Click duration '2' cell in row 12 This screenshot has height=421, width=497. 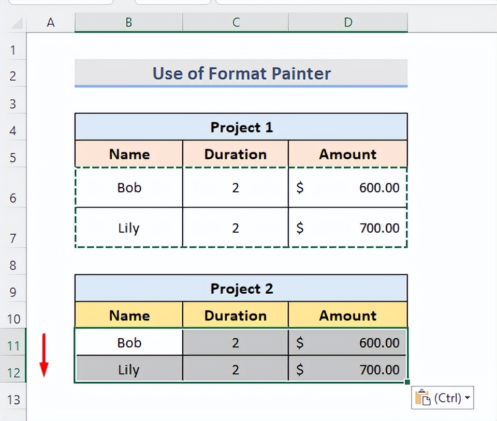click(236, 369)
